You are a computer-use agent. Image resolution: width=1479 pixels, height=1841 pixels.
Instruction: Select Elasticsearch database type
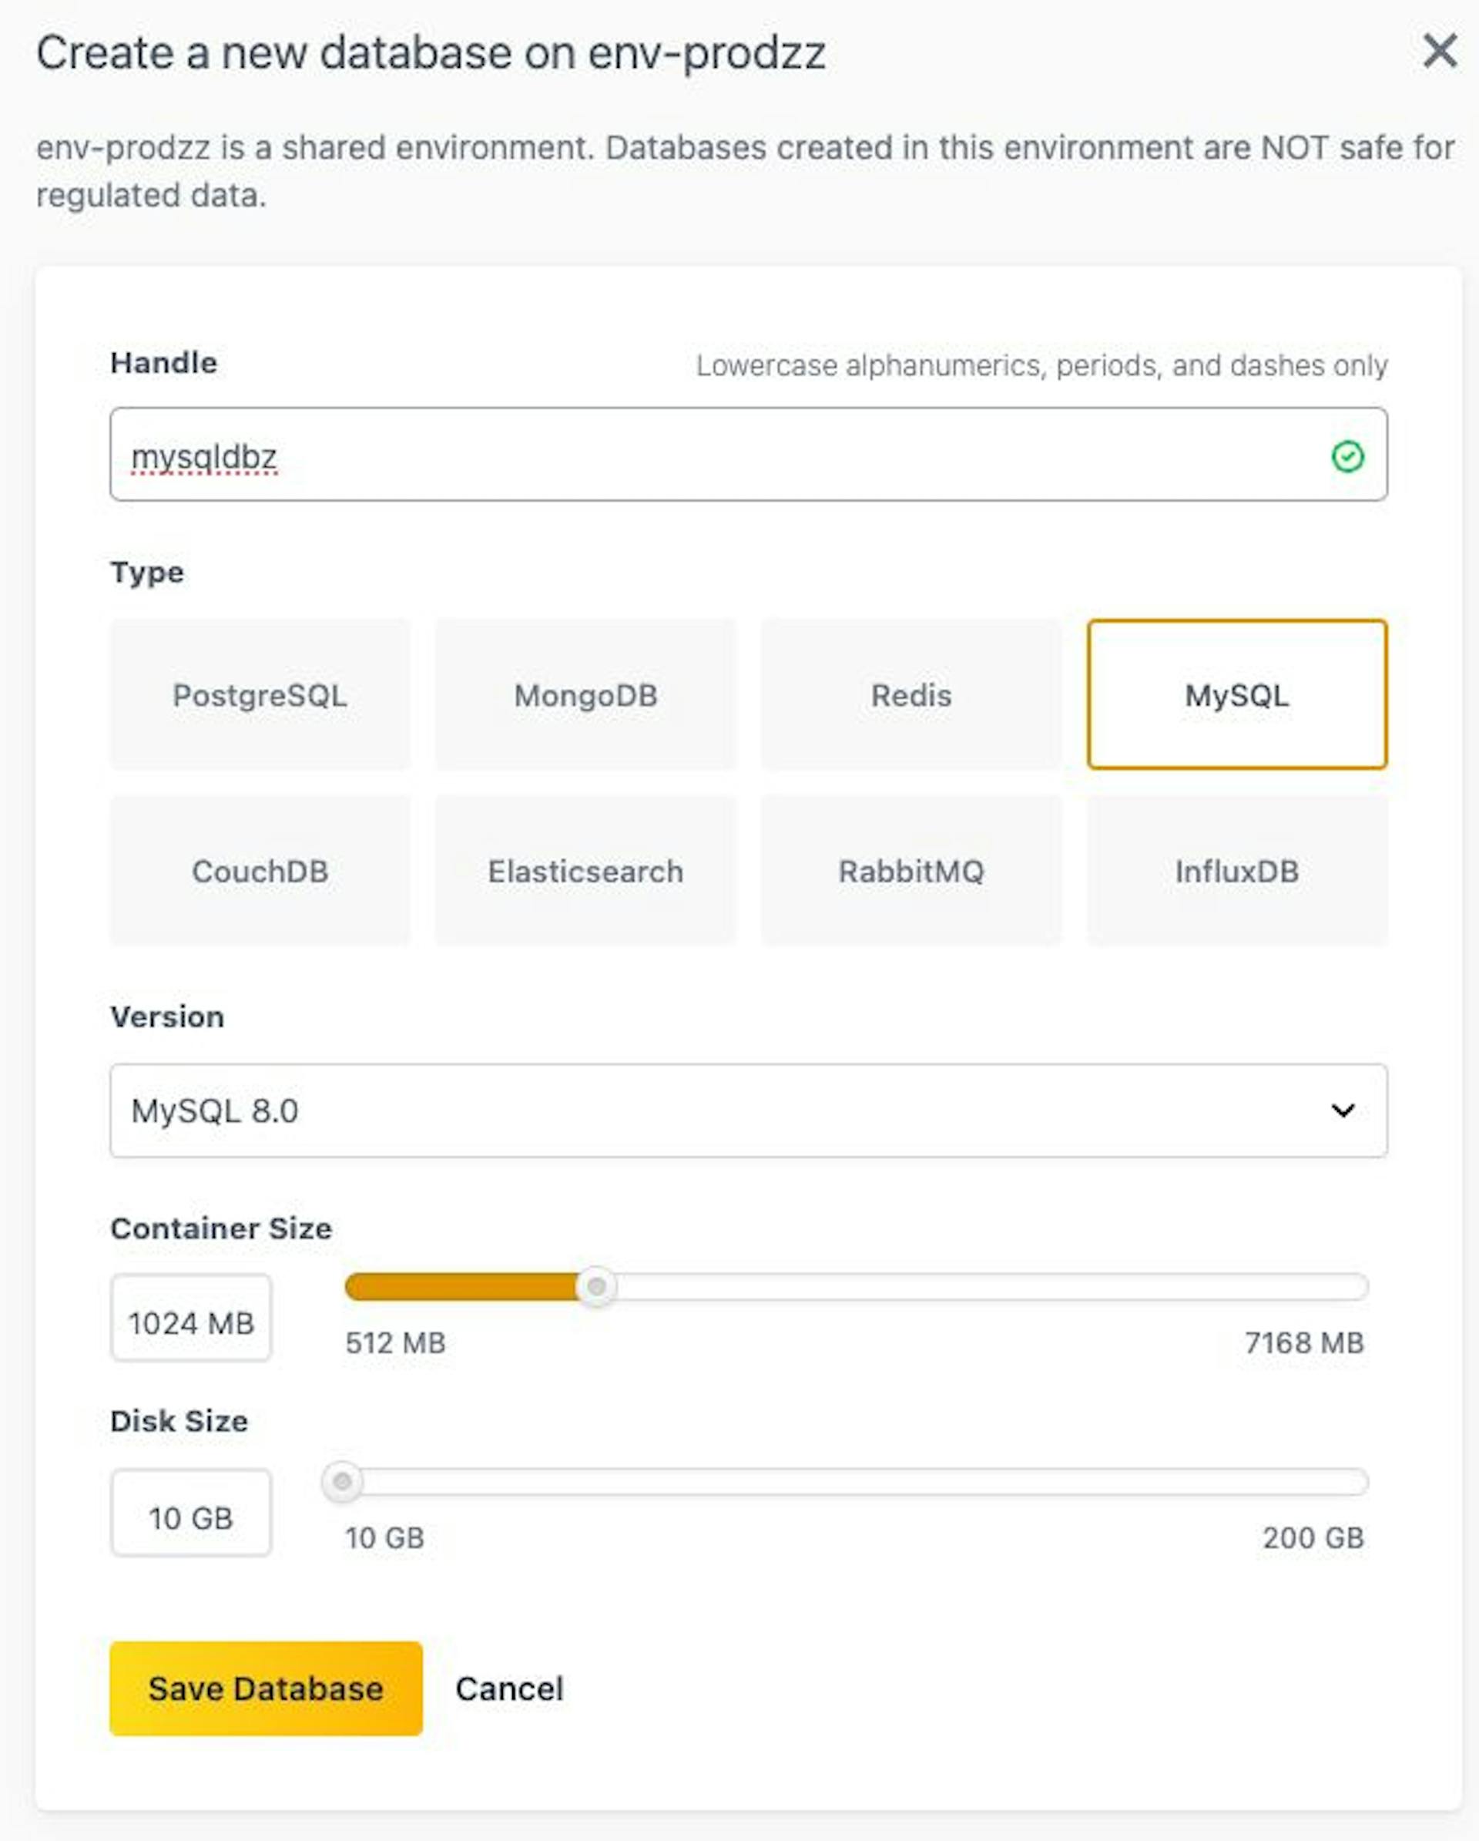(x=585, y=871)
